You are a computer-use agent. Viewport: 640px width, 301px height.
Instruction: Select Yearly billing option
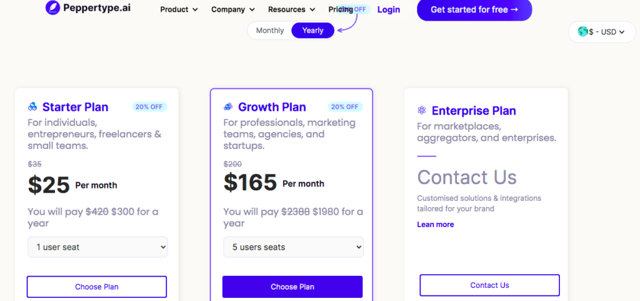coord(312,31)
